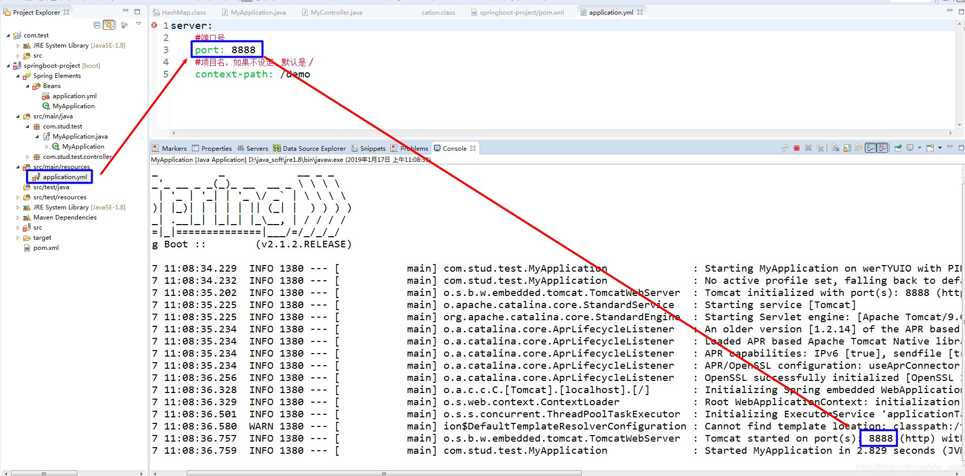This screenshot has height=476, width=965.
Task: Collapse the springboot-project [boot] node
Action: click(8, 66)
